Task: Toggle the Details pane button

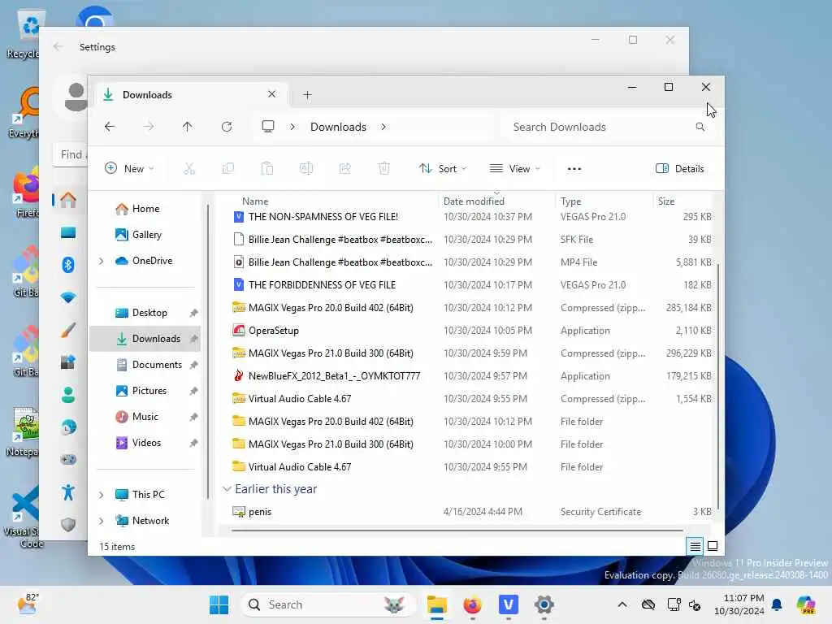Action: (680, 169)
